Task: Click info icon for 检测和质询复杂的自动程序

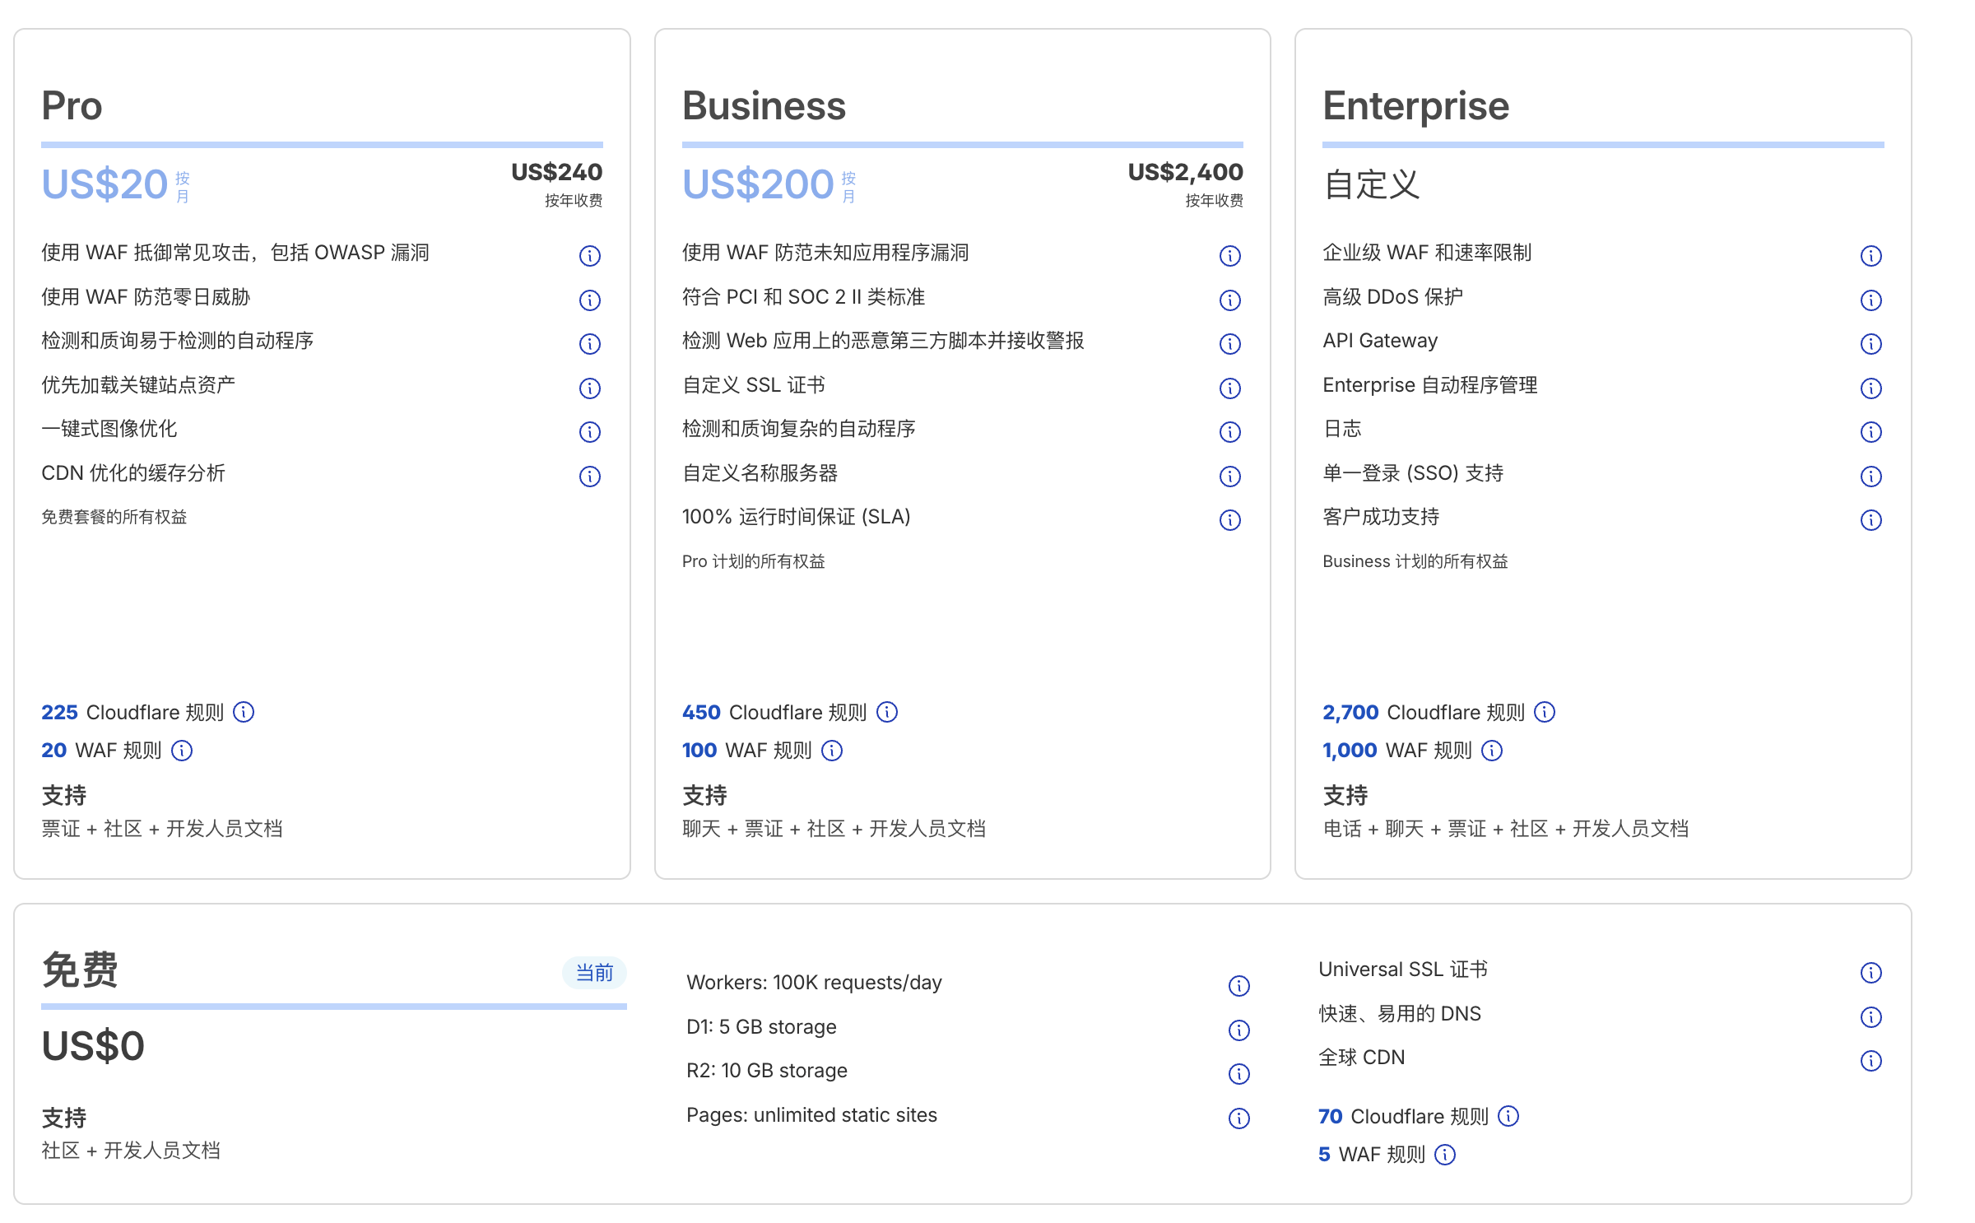Action: tap(1230, 432)
